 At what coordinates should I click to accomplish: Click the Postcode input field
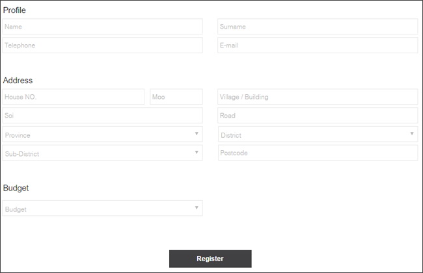(317, 153)
